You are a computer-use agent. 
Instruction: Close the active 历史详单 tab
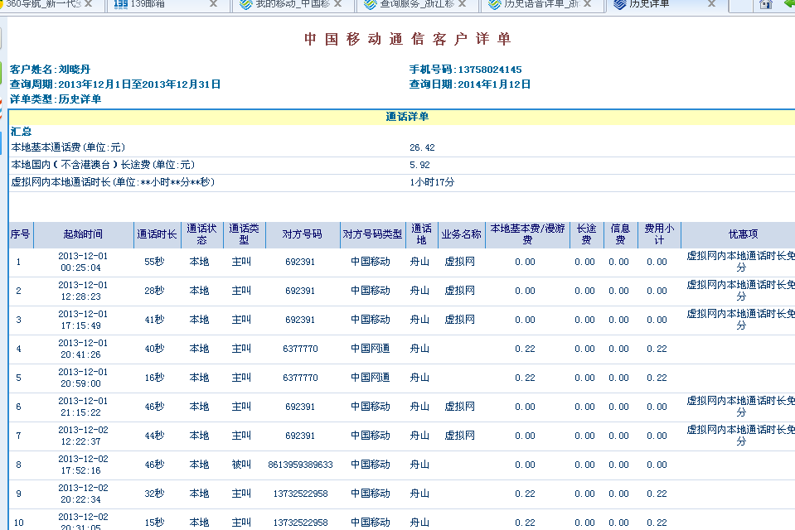710,4
